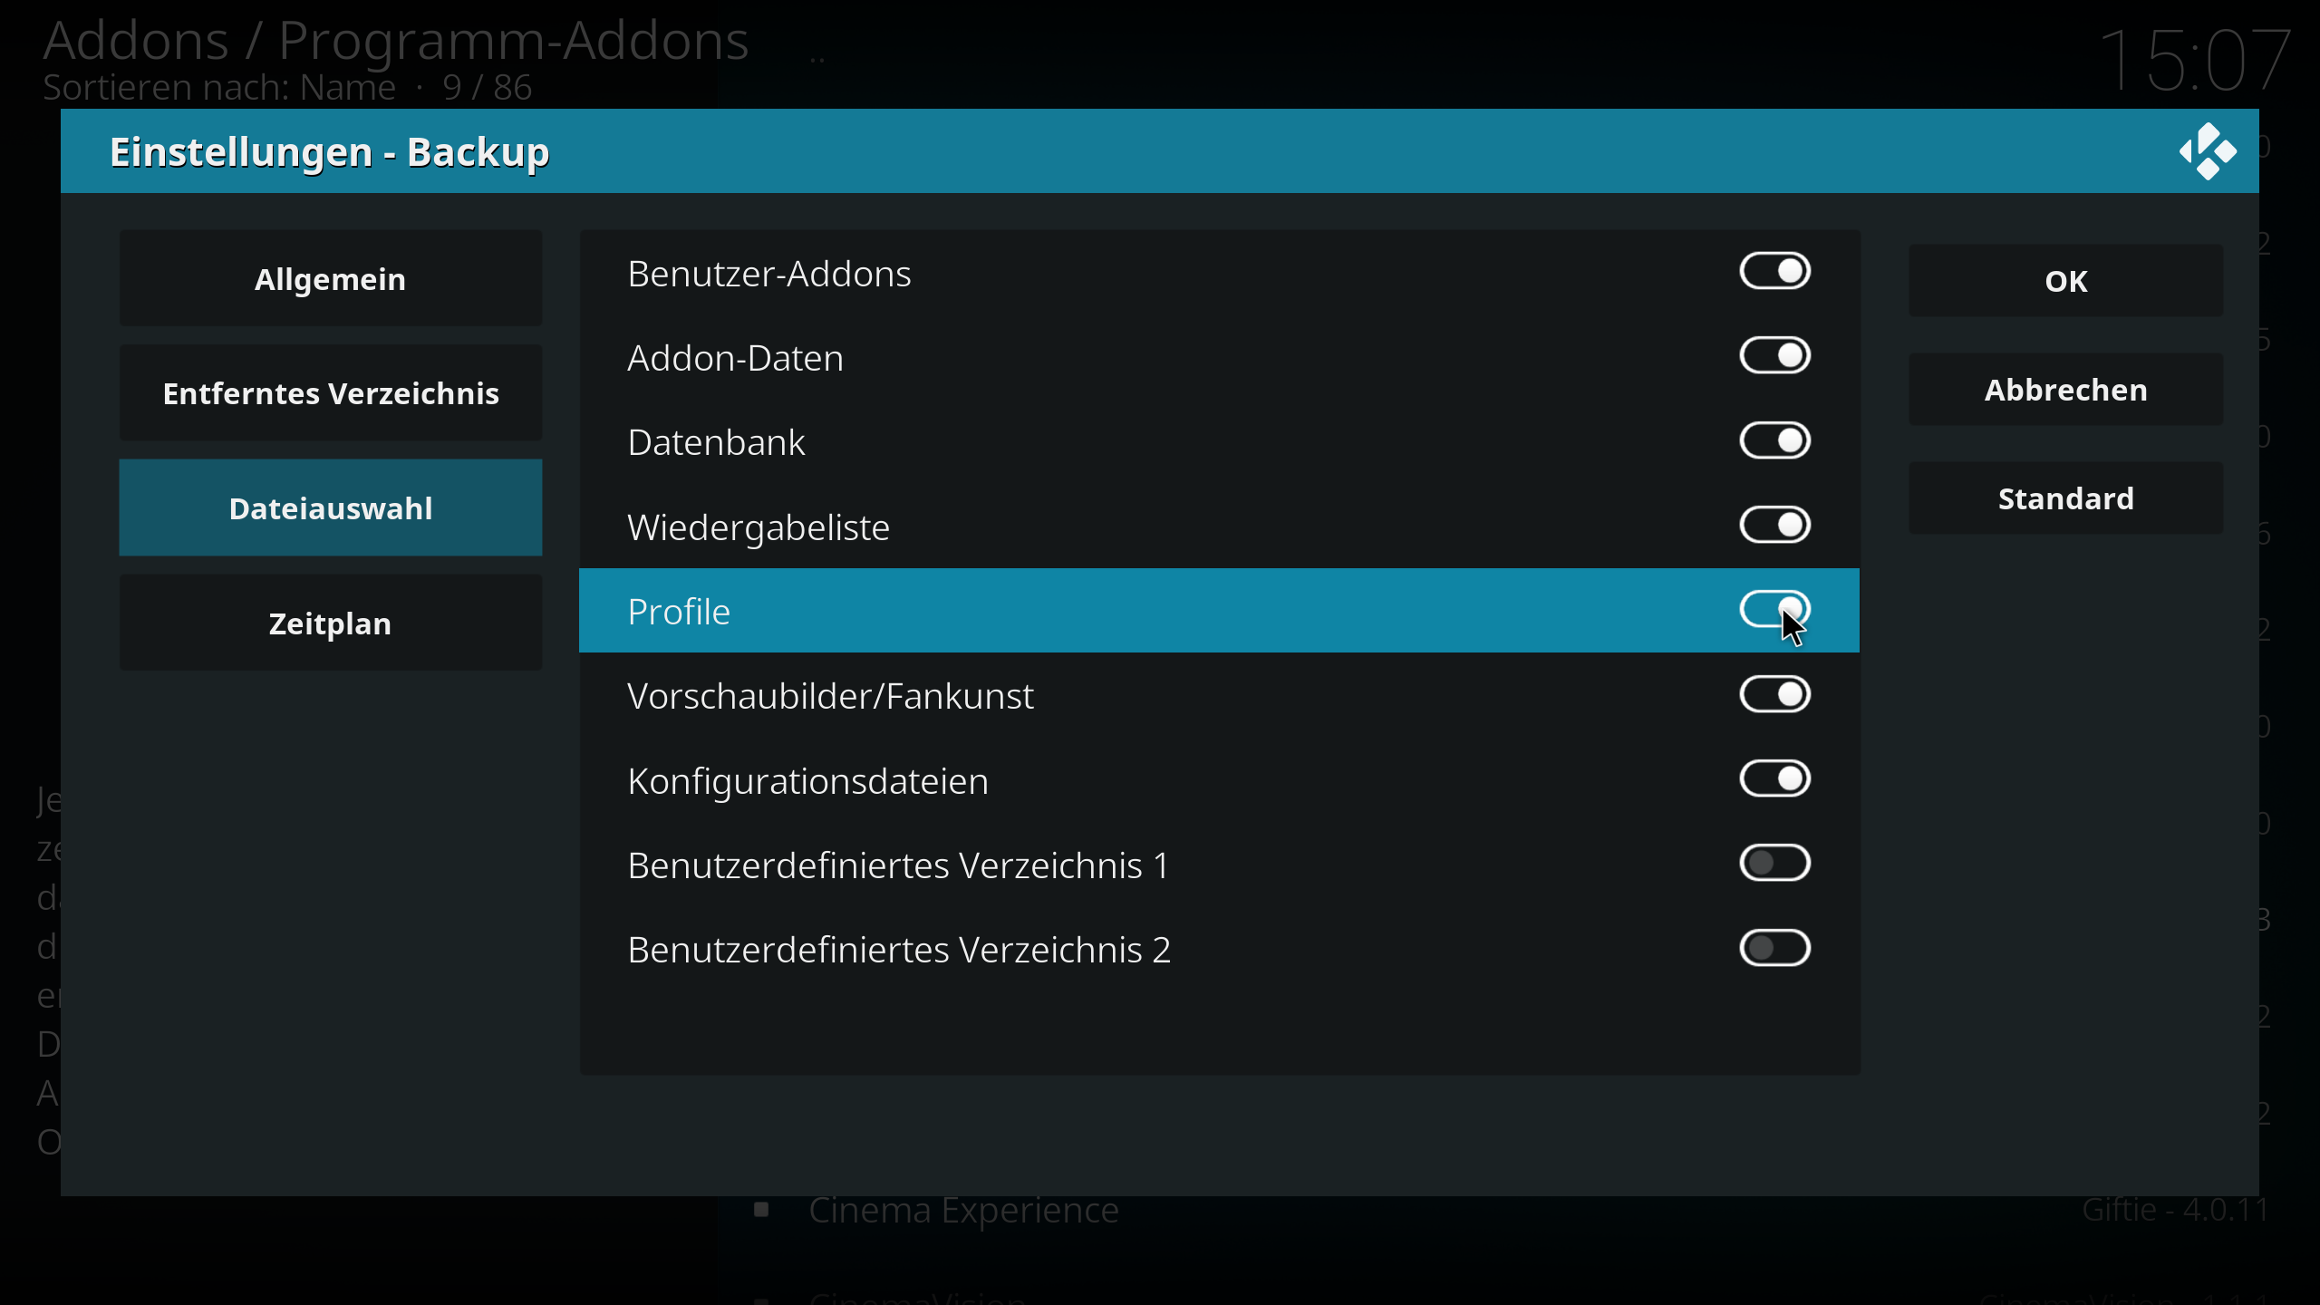The image size is (2320, 1305).
Task: Open the Zeitplan settings tab
Action: point(331,623)
